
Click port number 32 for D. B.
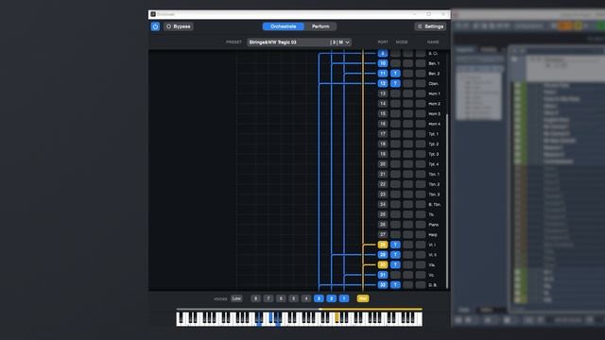(382, 285)
